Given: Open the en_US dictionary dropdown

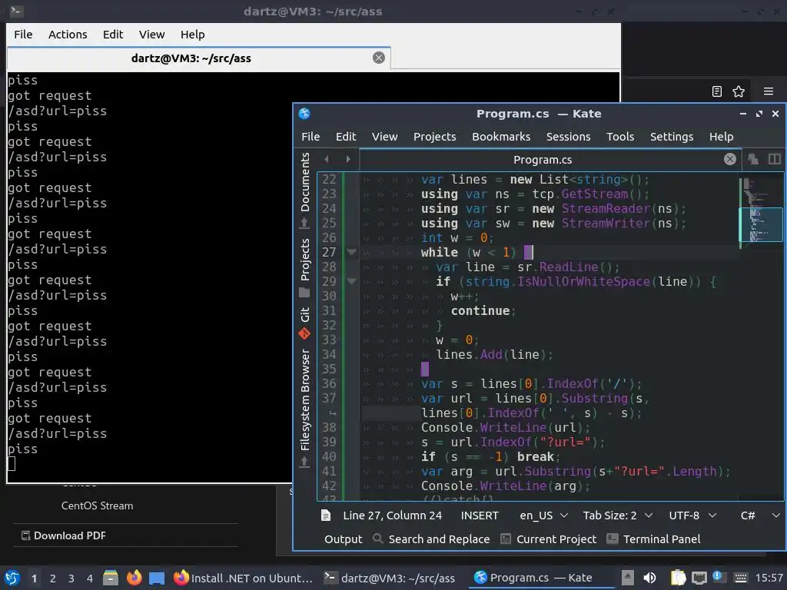Looking at the screenshot, I should (x=543, y=515).
